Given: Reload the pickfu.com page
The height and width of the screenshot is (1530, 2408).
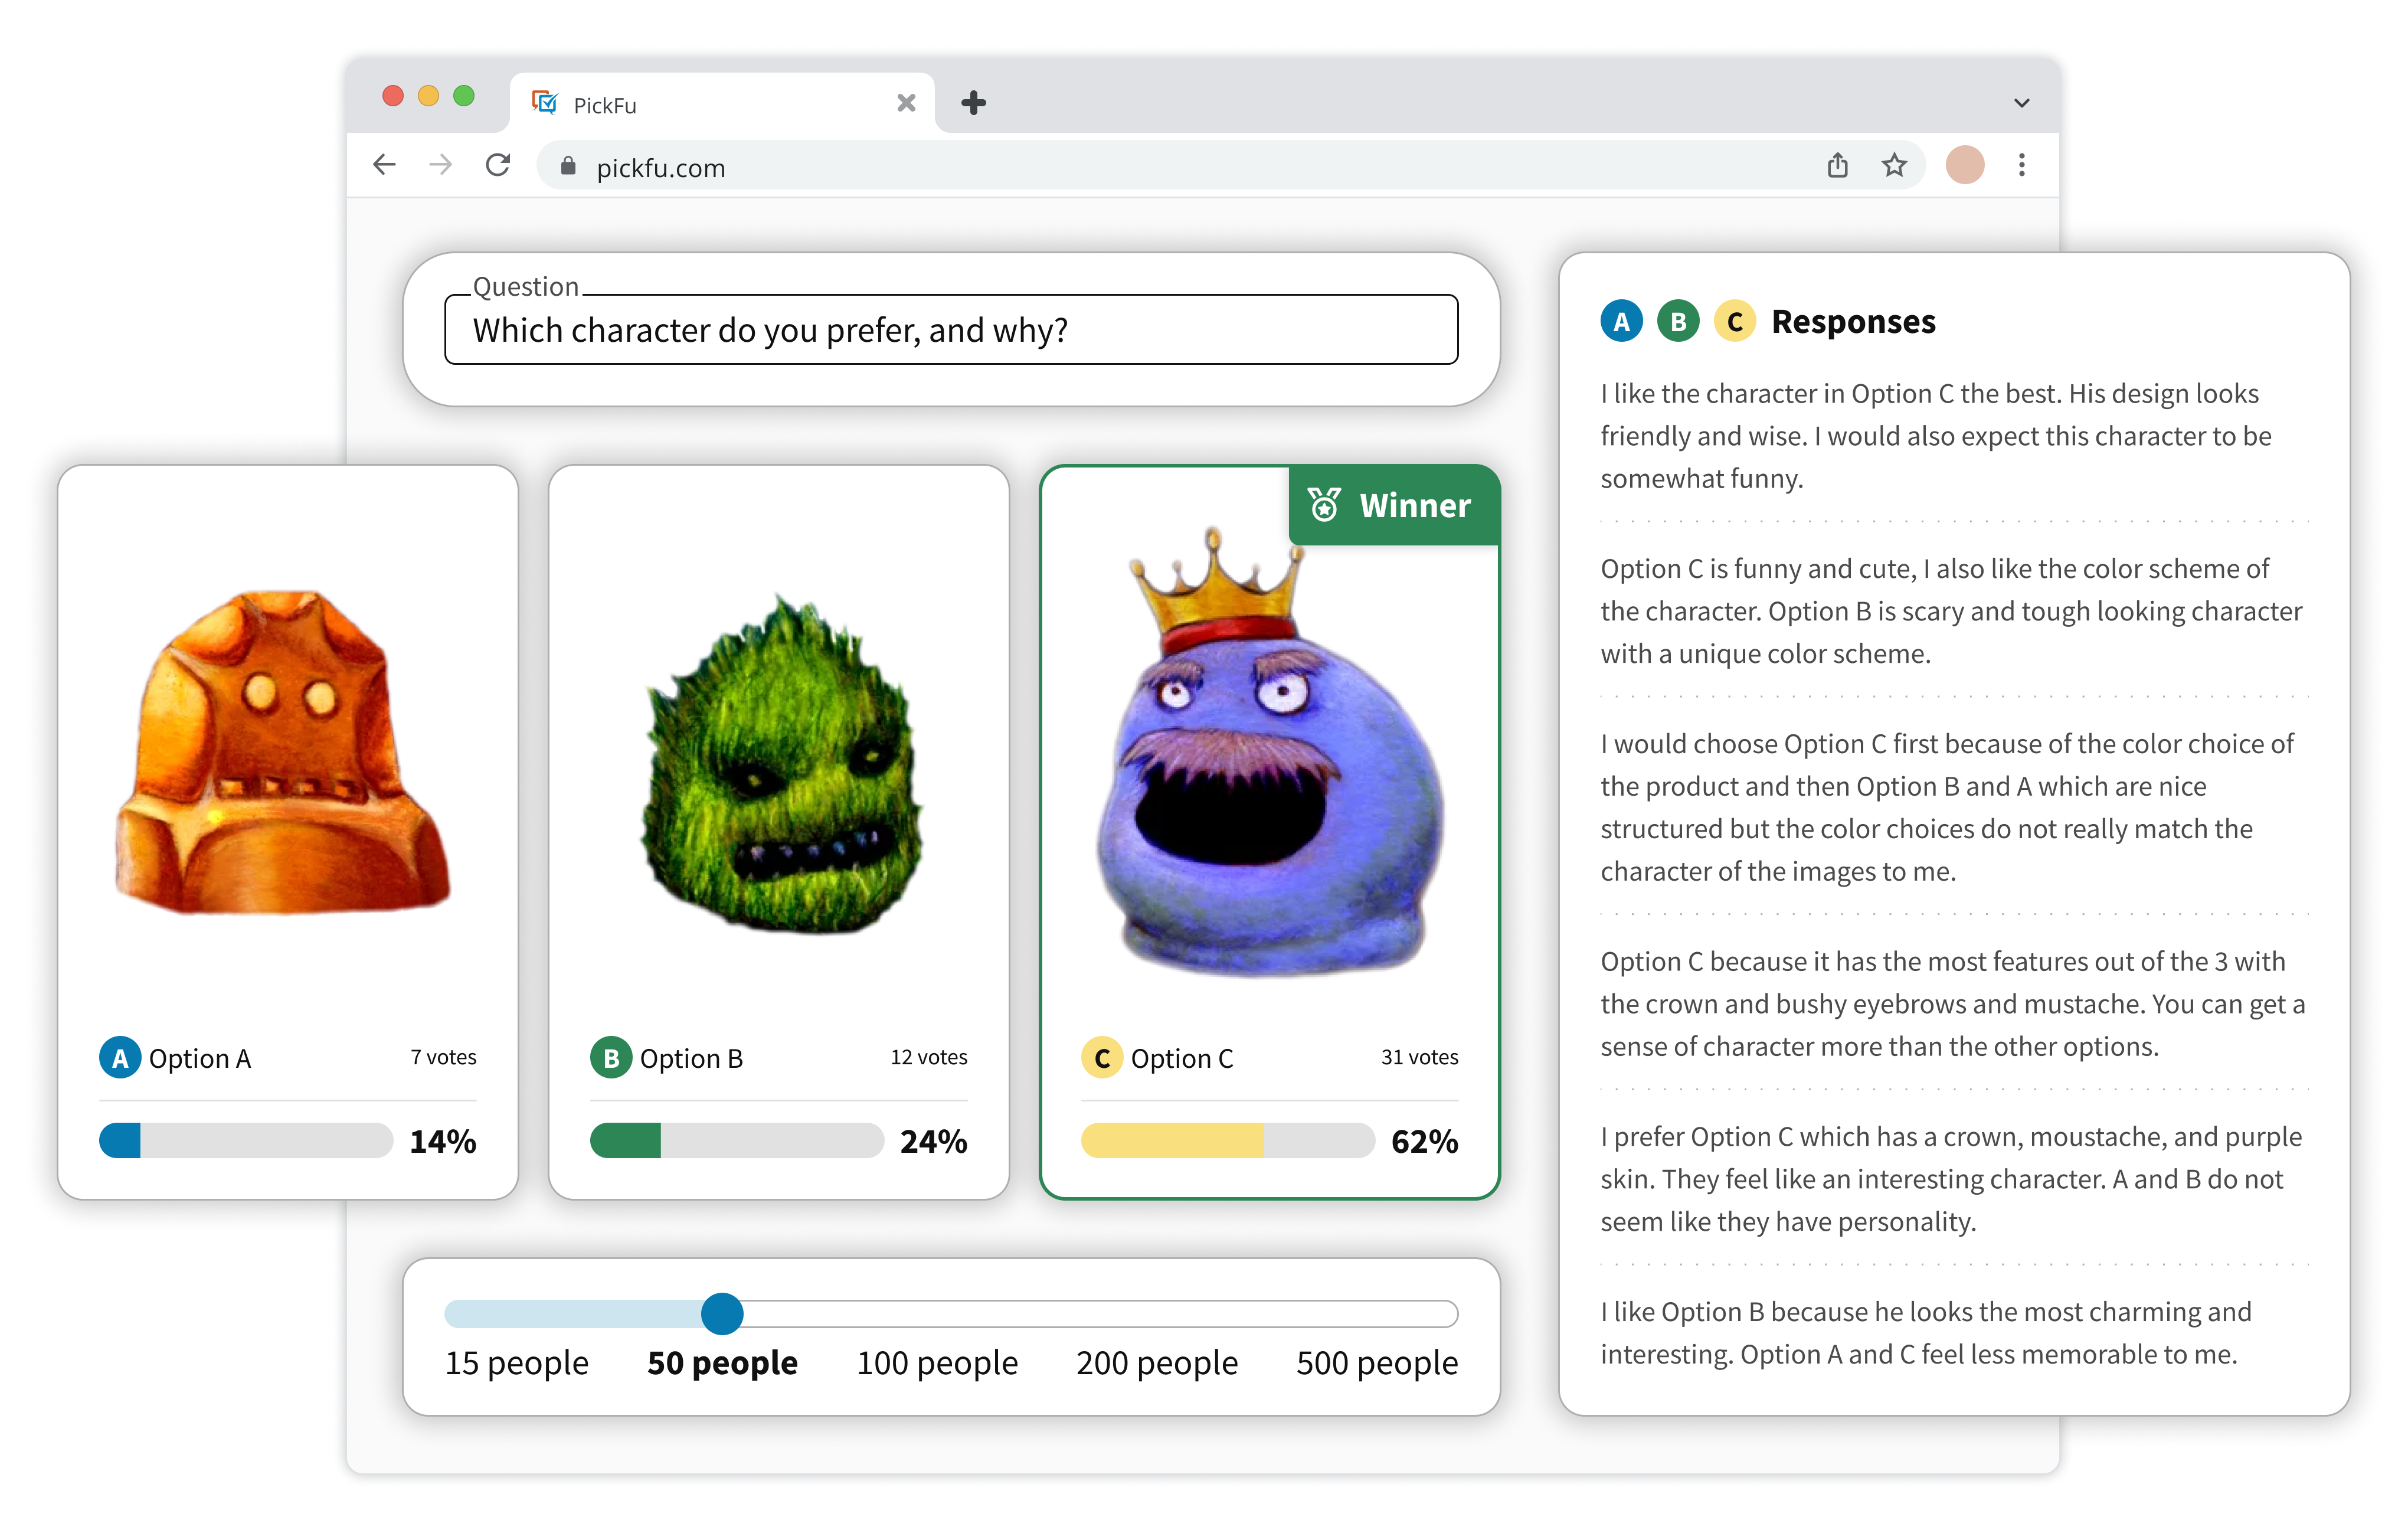Looking at the screenshot, I should tap(498, 165).
